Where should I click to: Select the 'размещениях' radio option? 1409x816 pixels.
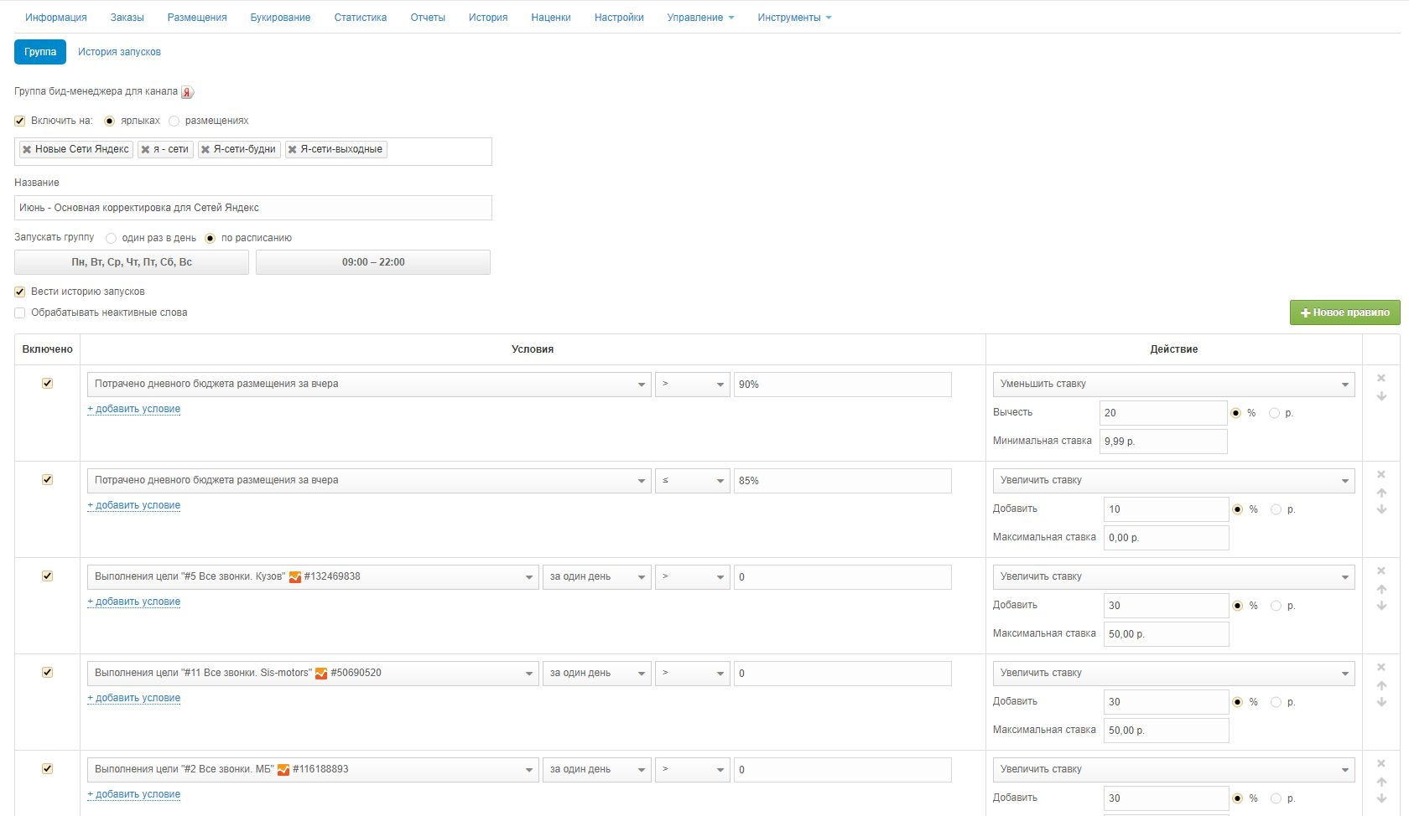174,121
